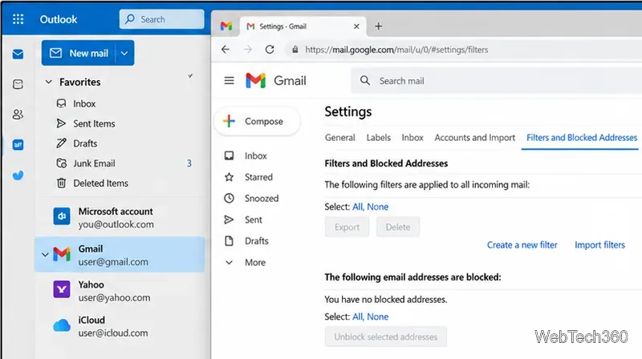The height and width of the screenshot is (359, 642).
Task: Click the Junk Email unread count 3
Action: 189,163
